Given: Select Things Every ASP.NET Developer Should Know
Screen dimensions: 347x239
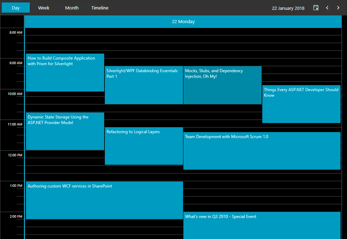Looking at the screenshot, I should [301, 104].
